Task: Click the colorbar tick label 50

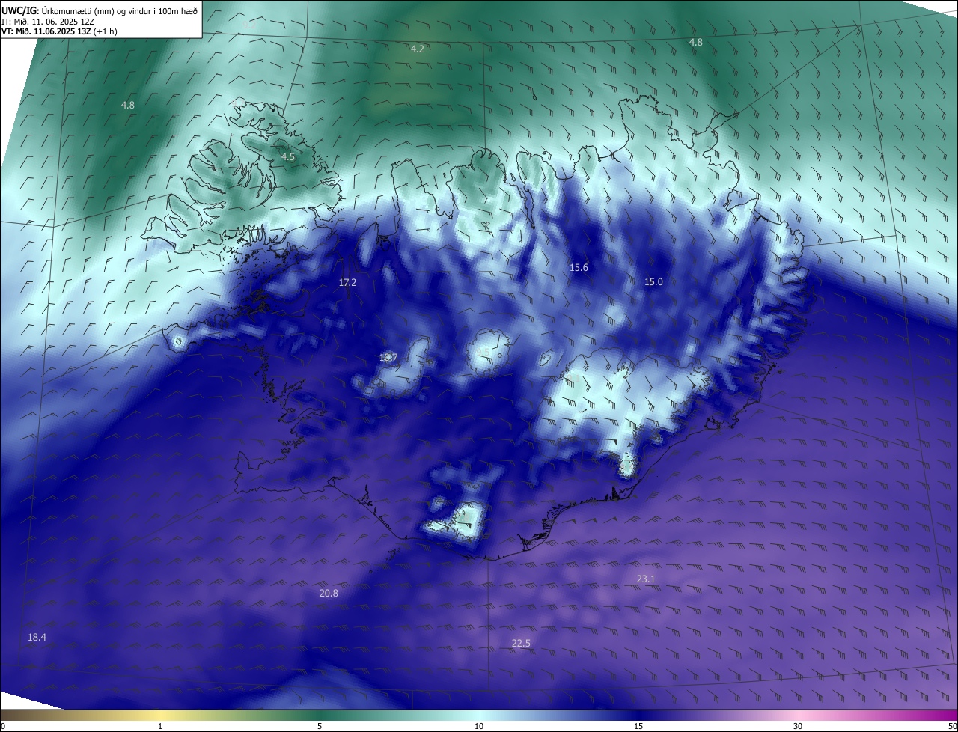Action: [952, 726]
